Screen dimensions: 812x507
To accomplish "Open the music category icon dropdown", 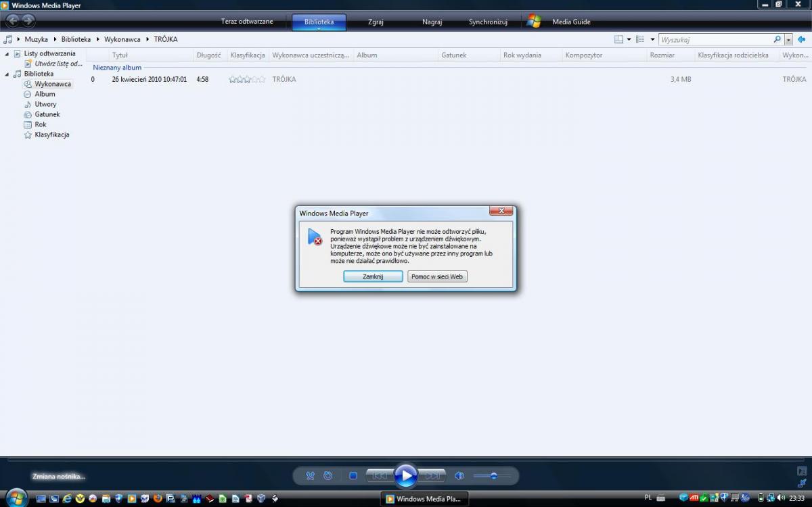I will [x=8, y=39].
